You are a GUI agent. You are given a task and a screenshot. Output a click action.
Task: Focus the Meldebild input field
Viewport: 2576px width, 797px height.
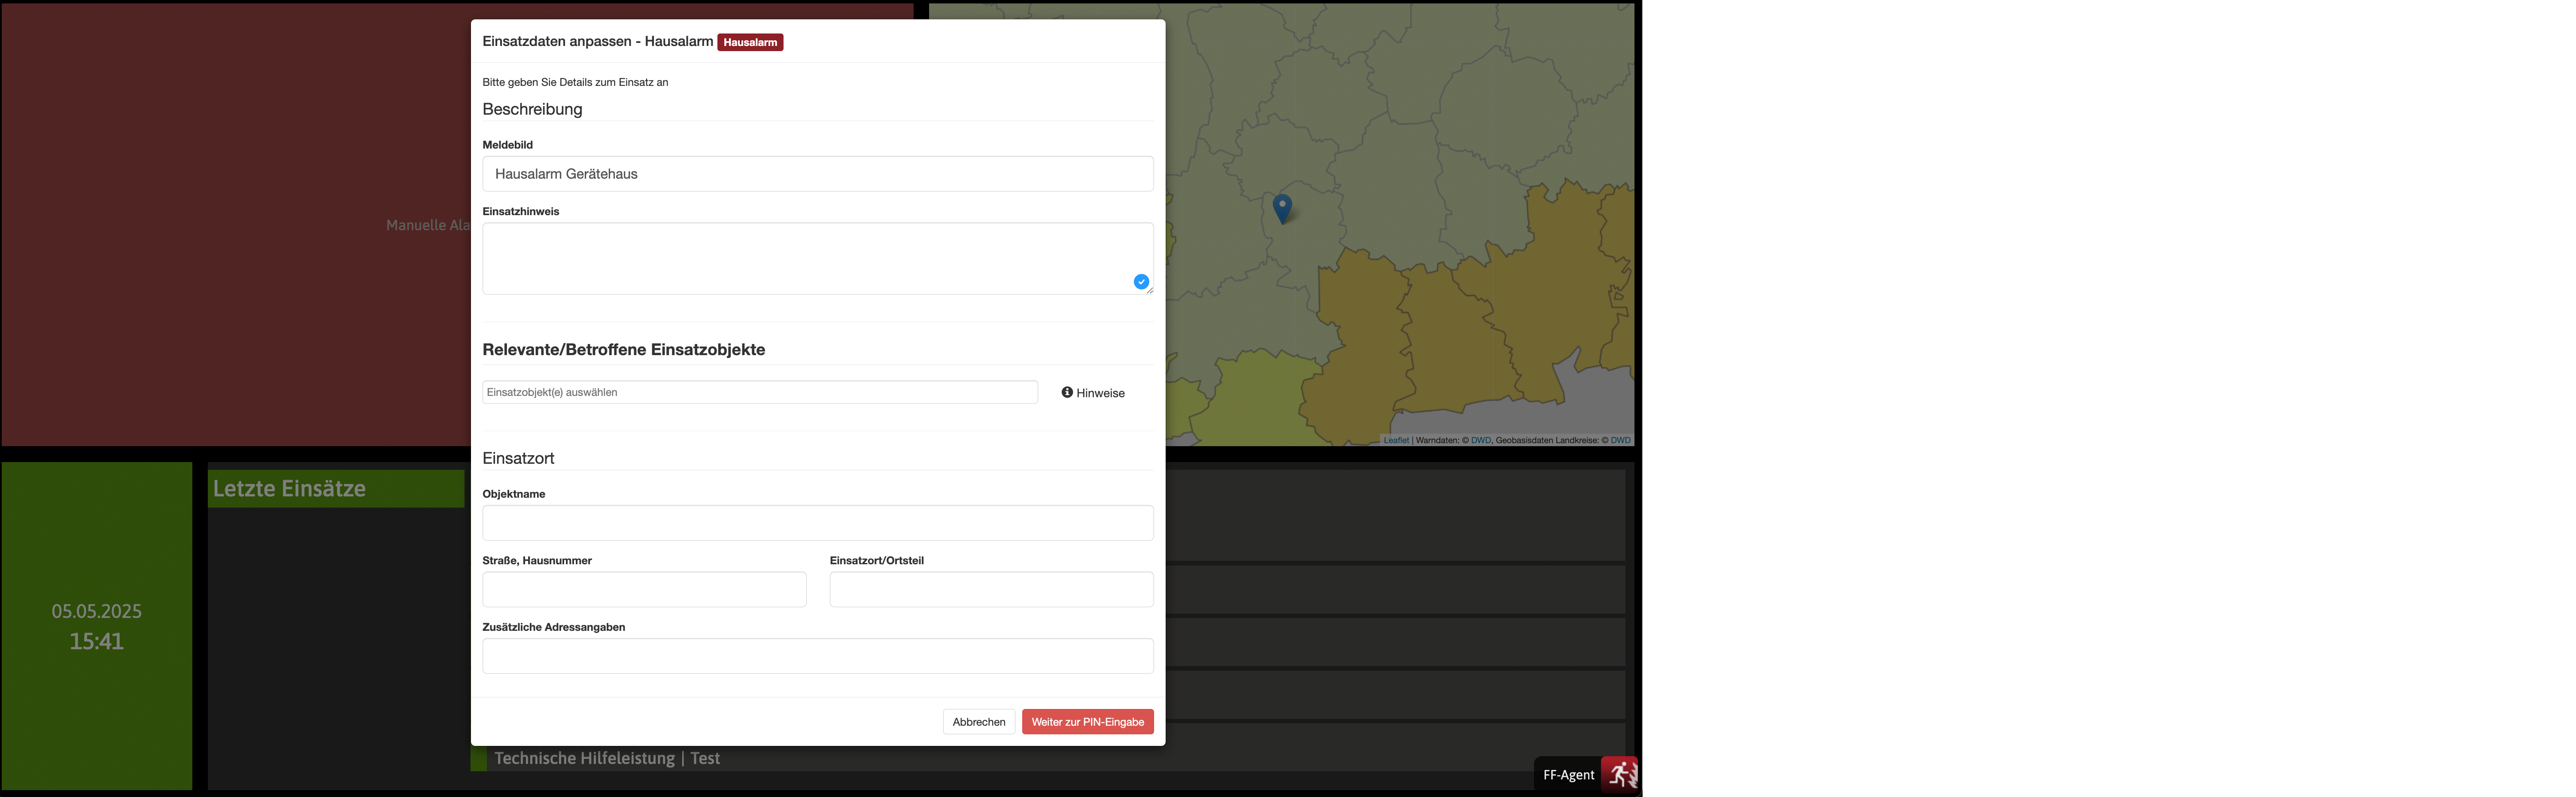point(817,174)
